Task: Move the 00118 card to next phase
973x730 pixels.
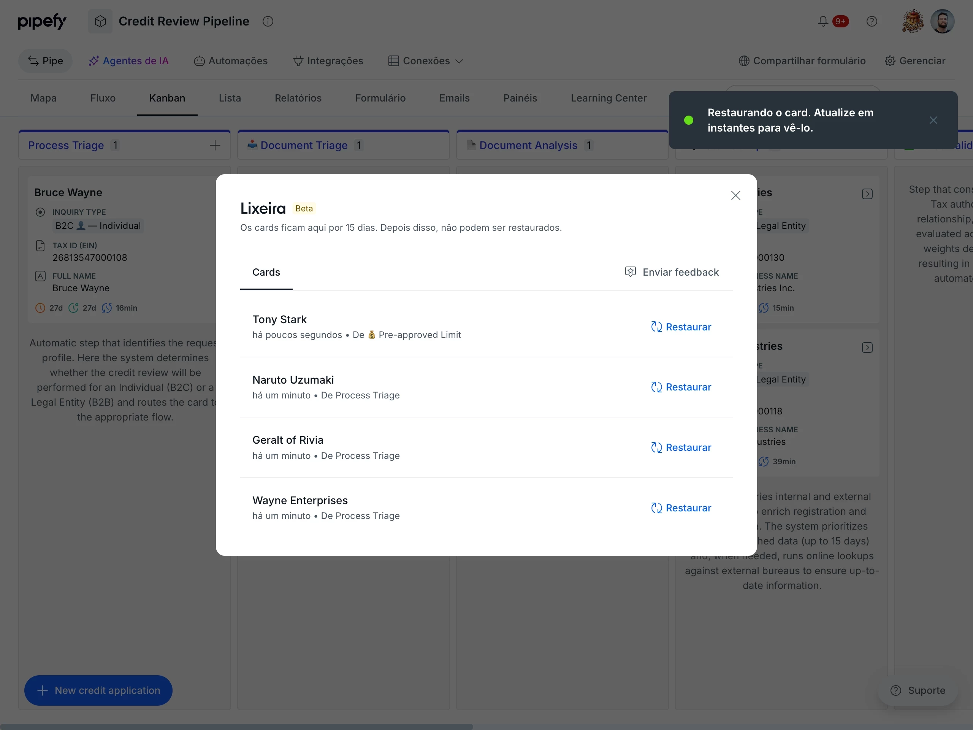Action: [867, 348]
